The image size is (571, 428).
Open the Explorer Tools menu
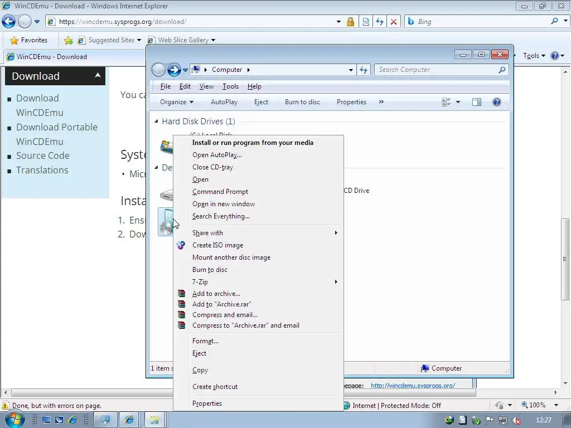(230, 86)
